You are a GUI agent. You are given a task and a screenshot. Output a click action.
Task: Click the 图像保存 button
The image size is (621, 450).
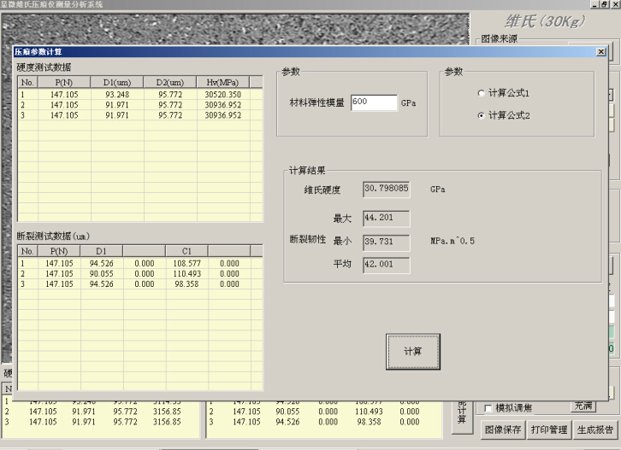501,430
